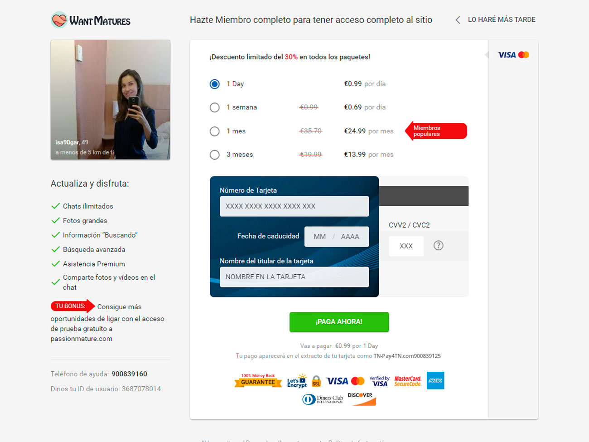The image size is (589, 442).
Task: Click the CVV help question mark icon
Action: coord(438,245)
